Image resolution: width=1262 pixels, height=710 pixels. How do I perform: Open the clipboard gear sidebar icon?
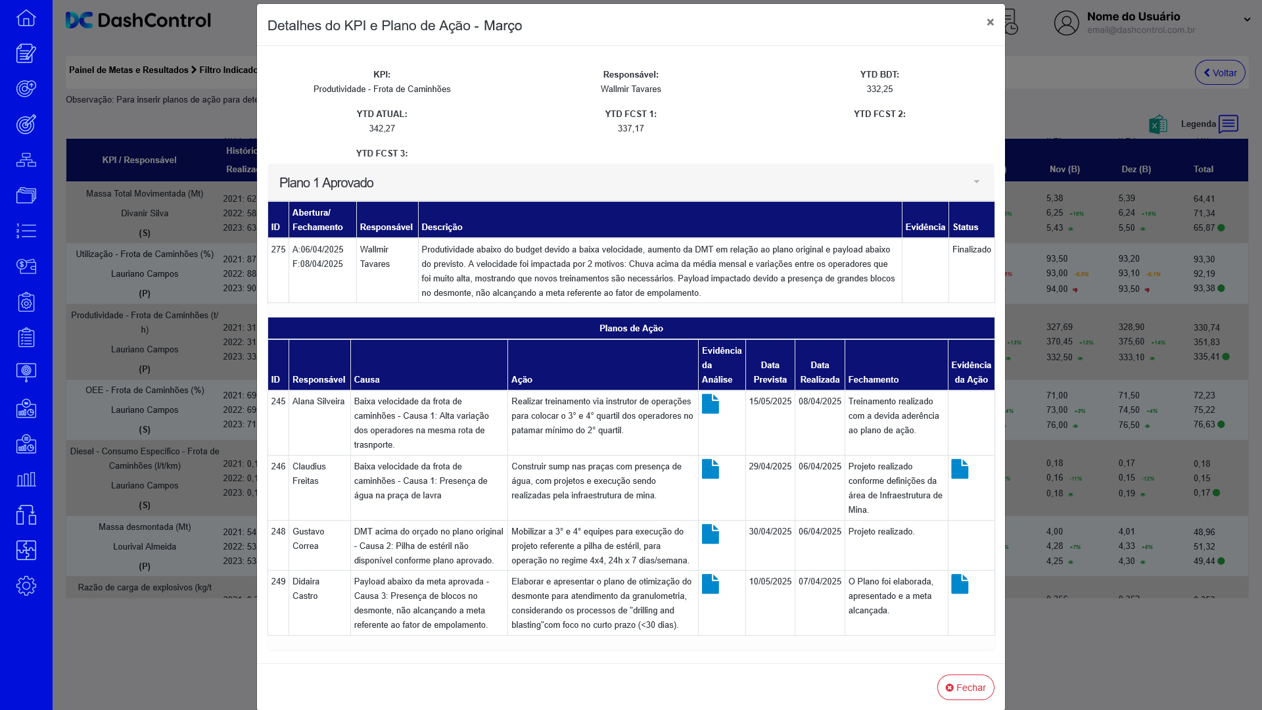point(26,302)
